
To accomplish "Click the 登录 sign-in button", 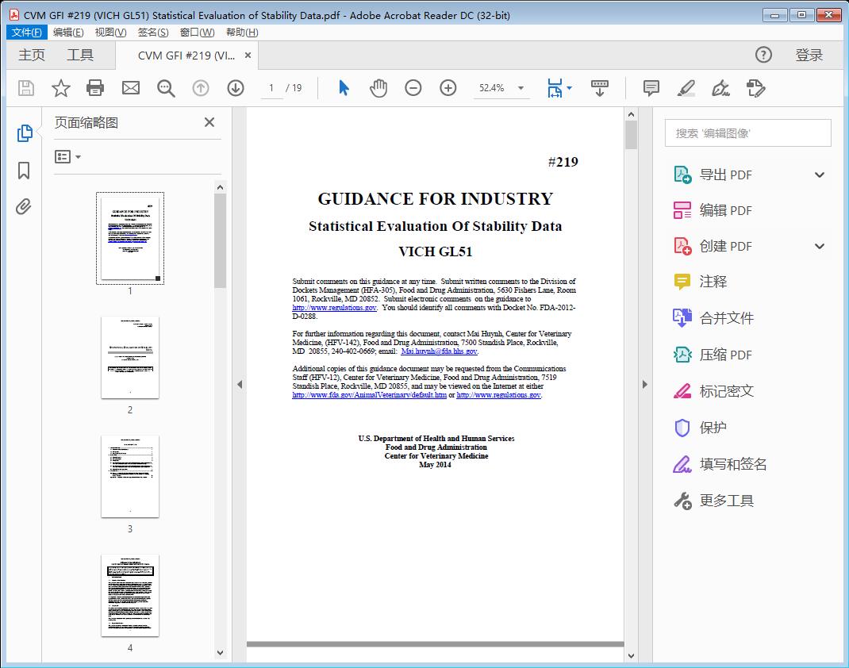I will point(809,55).
